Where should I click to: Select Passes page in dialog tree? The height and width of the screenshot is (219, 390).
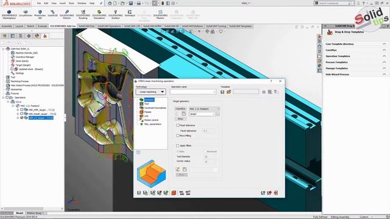(x=147, y=112)
